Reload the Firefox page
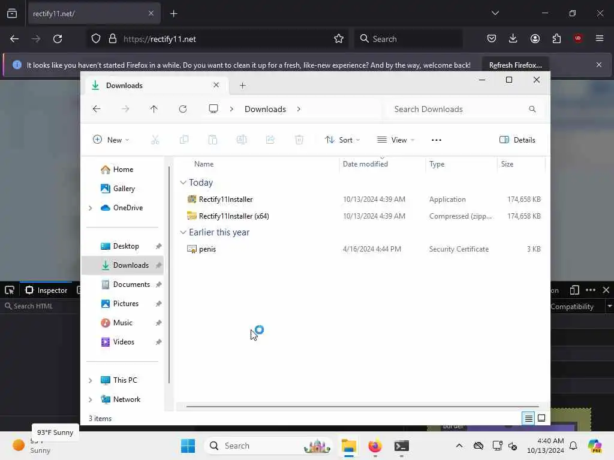Screen dimensions: 614x460 tap(58, 39)
